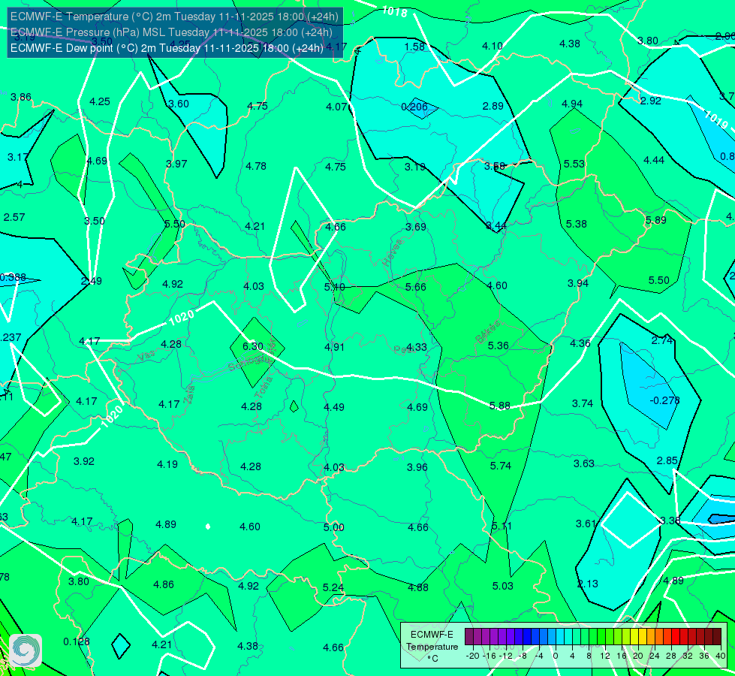
Task: Select the ECMWF-E Temperature 2m layer label
Action: coord(174,17)
